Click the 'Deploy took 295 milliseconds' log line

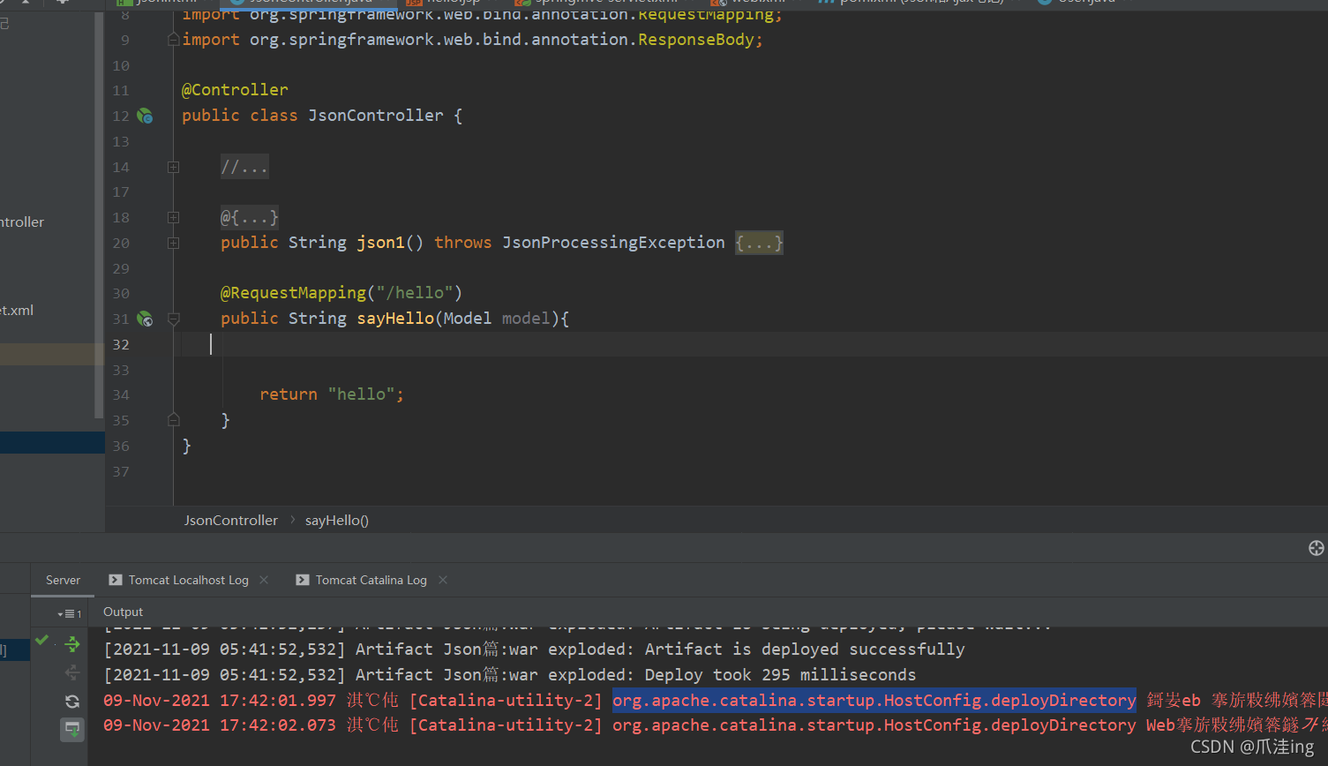[x=510, y=675]
